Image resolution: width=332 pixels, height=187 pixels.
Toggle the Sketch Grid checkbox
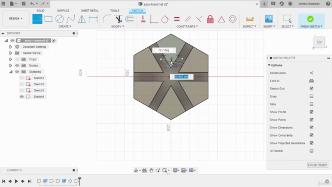pyautogui.click(x=311, y=88)
